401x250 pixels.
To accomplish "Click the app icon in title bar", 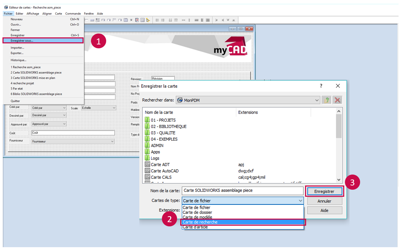I will [x=6, y=7].
